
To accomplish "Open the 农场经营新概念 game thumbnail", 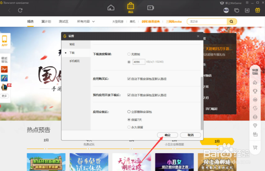I will tap(46, 162).
